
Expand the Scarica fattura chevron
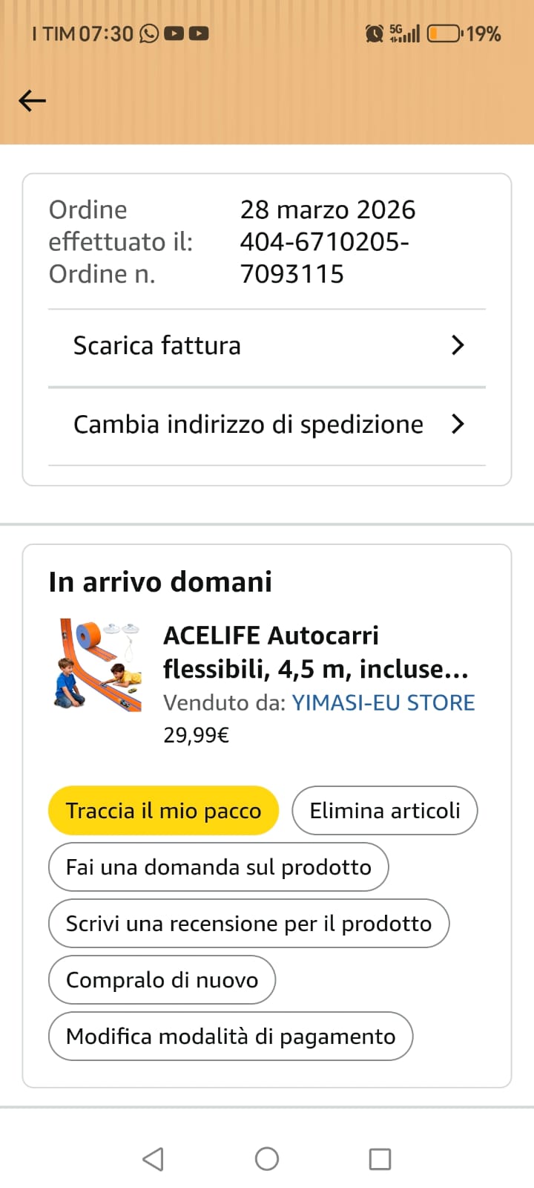point(458,345)
